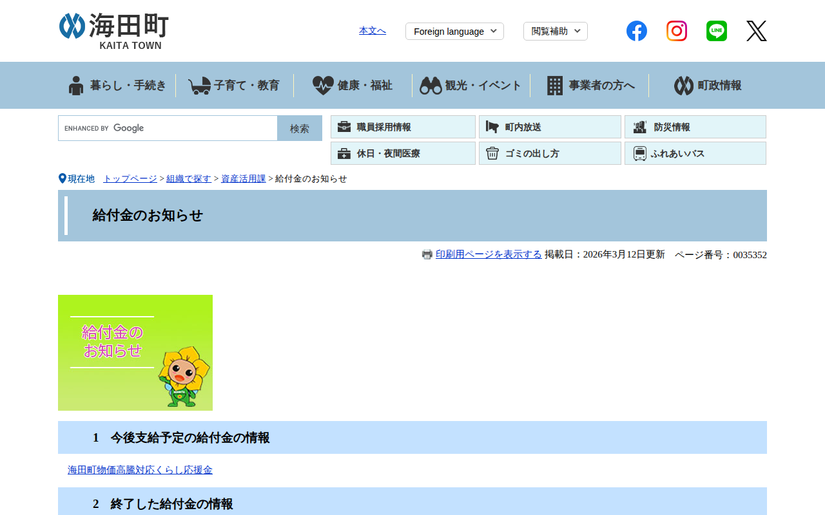Open the Facebook page icon
Image resolution: width=825 pixels, height=515 pixels.
coord(636,30)
